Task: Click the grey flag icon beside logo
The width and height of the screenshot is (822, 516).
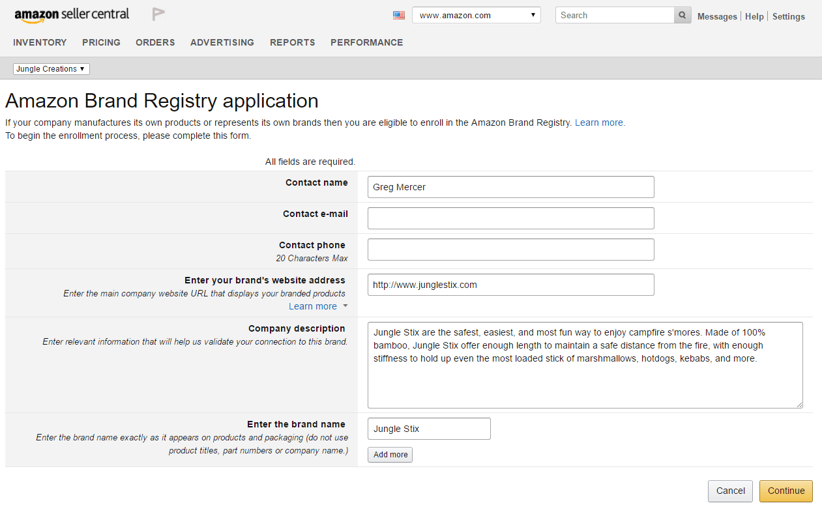Action: (158, 14)
